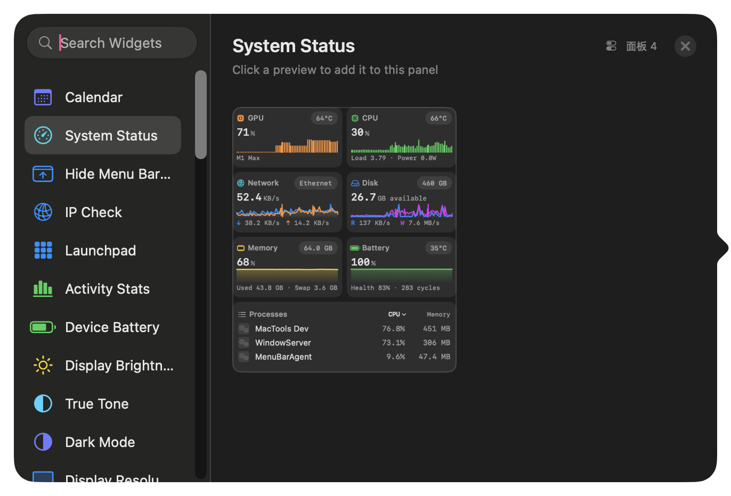Select Device Battery in the sidebar
Viewport: 731px width, 496px height.
pos(103,327)
